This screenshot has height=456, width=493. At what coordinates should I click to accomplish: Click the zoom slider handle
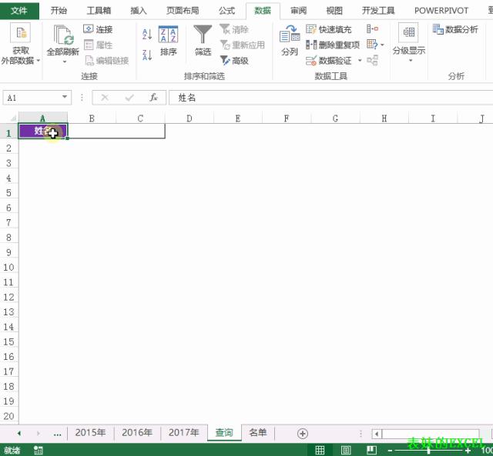coord(428,451)
